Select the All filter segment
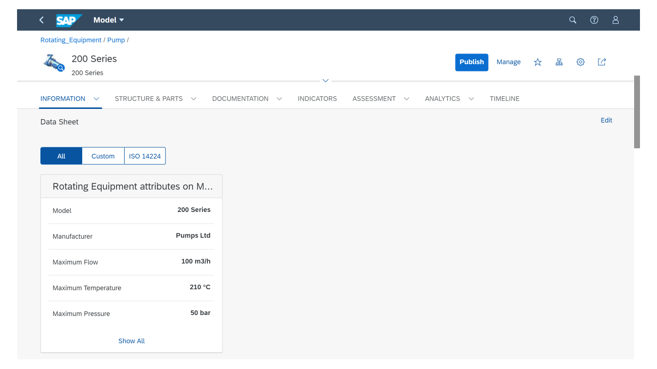657x369 pixels. tap(61, 156)
